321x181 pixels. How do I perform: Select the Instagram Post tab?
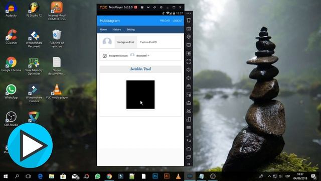[126, 42]
